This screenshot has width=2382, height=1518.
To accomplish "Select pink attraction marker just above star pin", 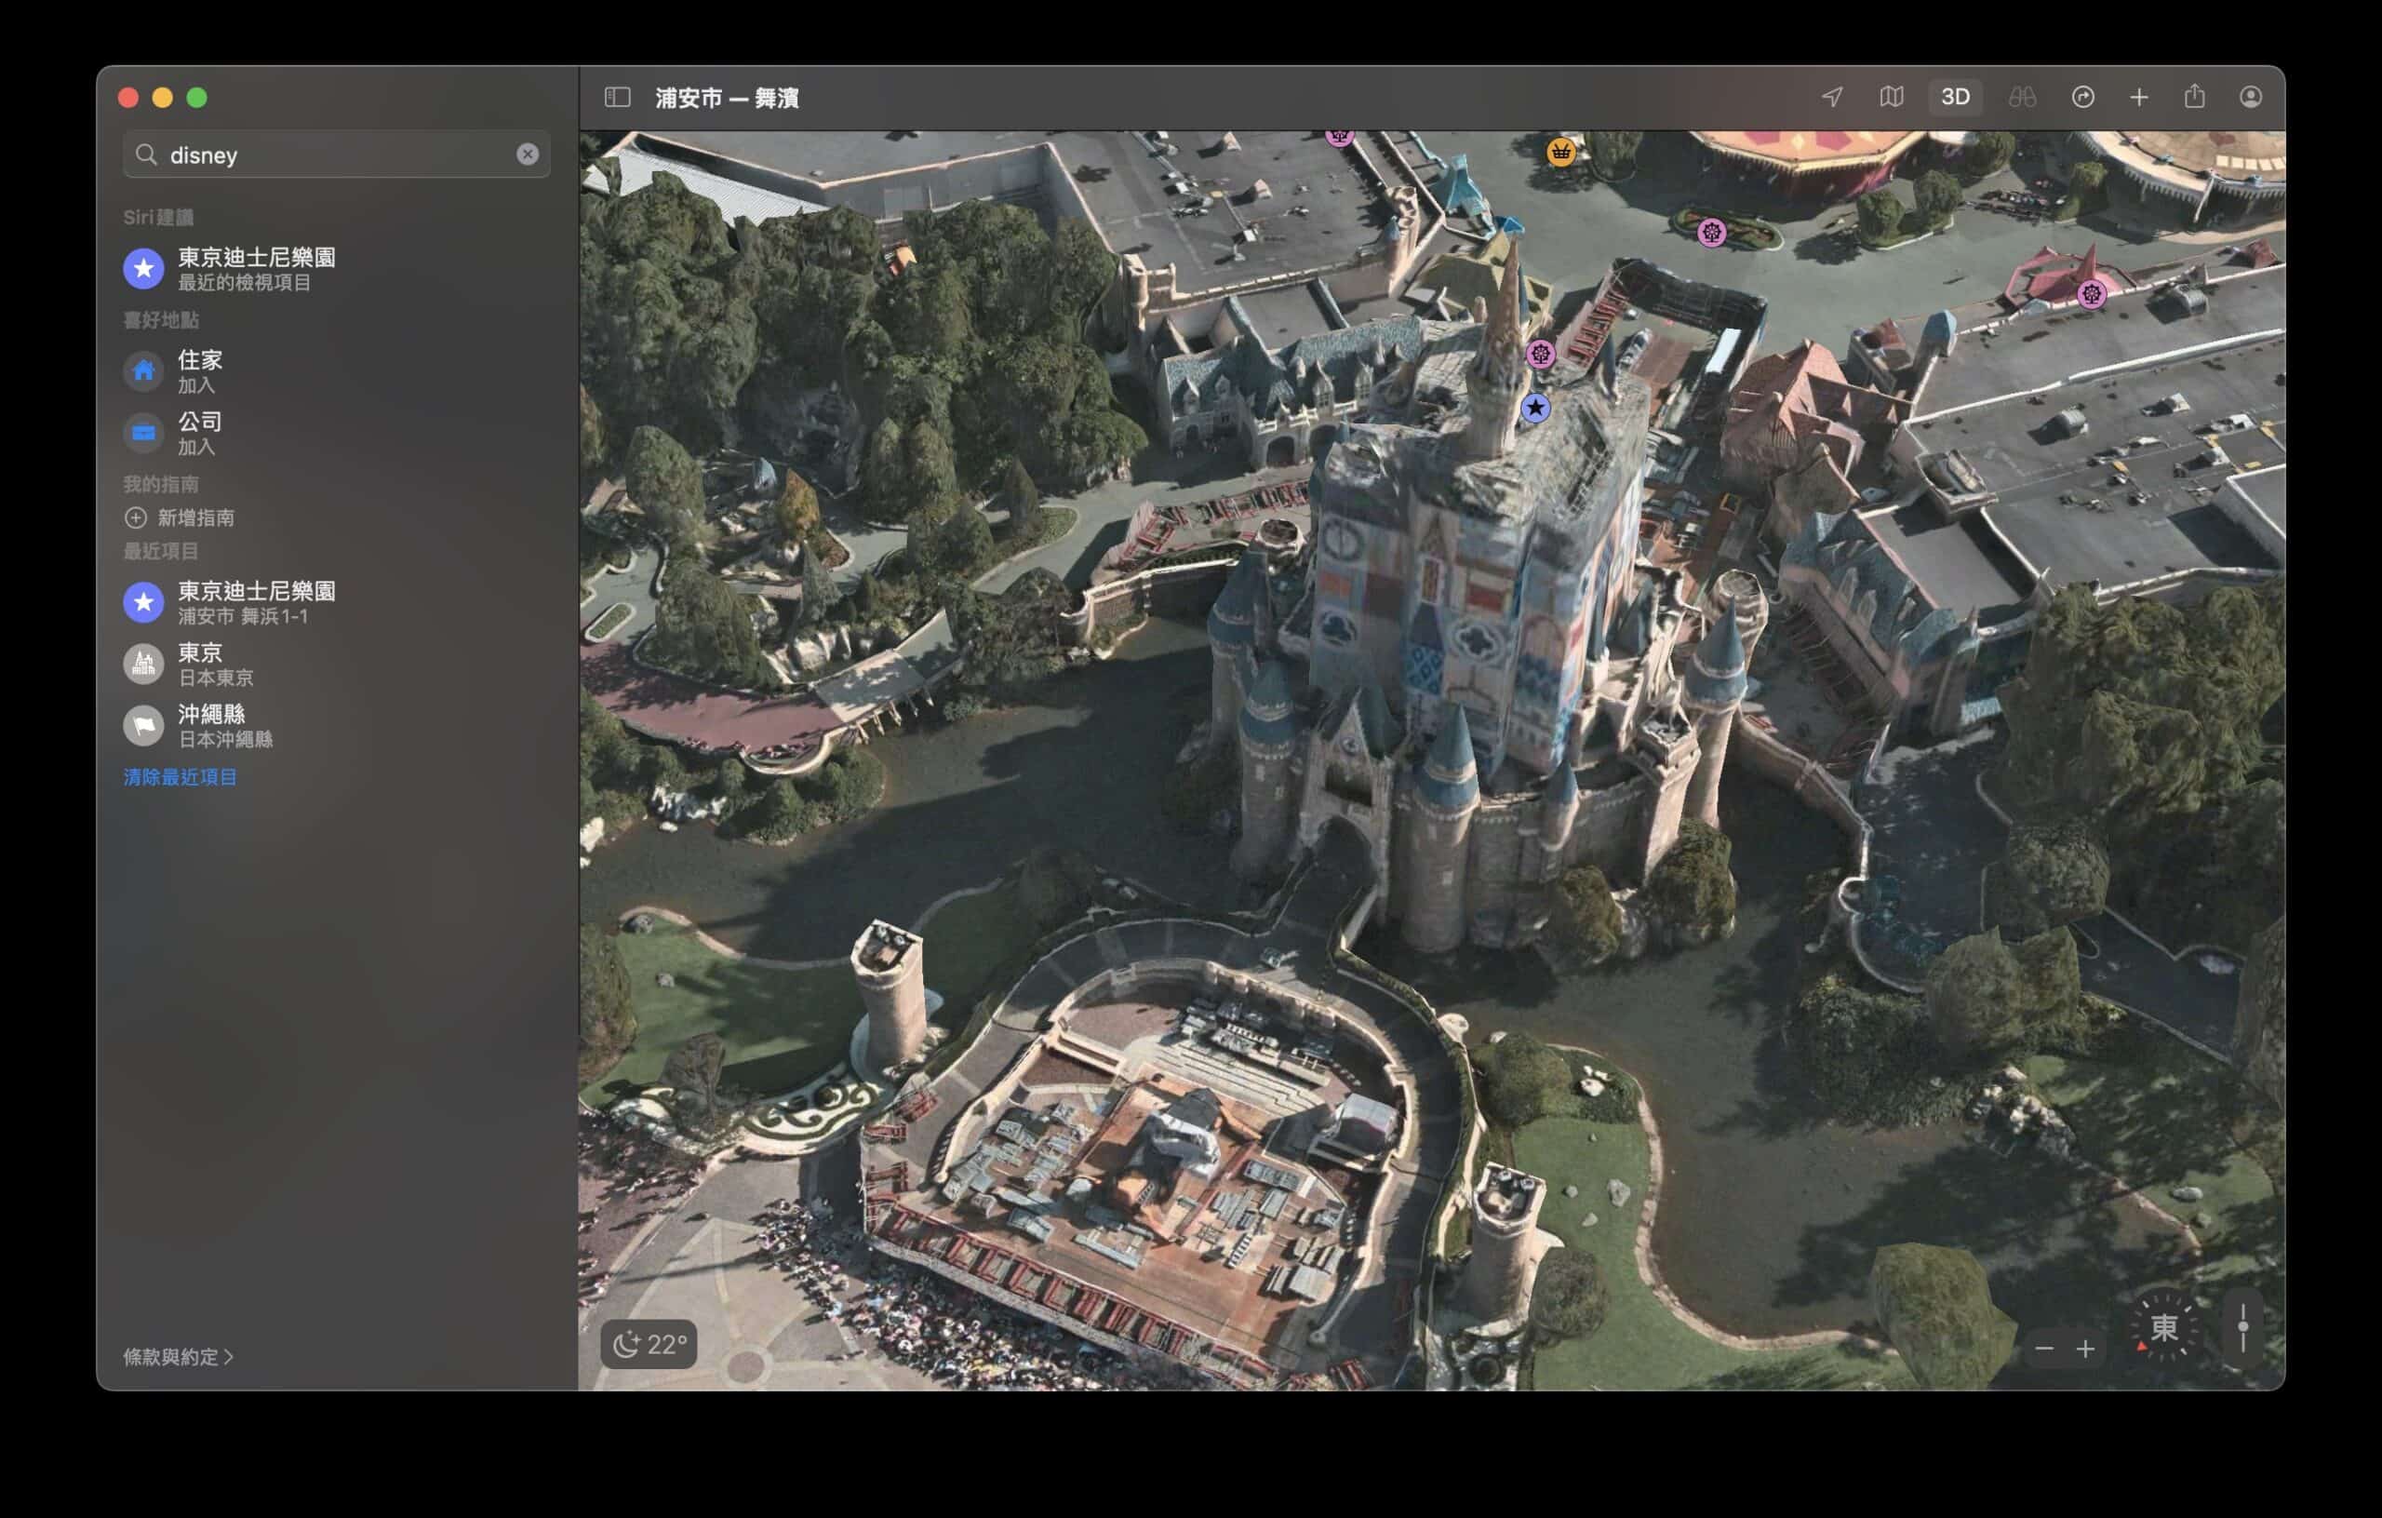I will click(x=1540, y=354).
